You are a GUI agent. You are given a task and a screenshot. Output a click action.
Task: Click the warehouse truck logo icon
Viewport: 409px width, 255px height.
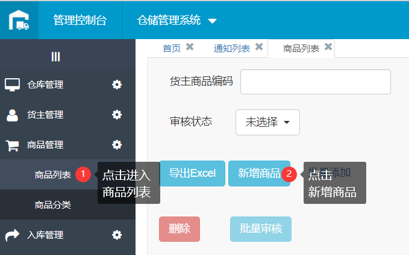tap(19, 20)
